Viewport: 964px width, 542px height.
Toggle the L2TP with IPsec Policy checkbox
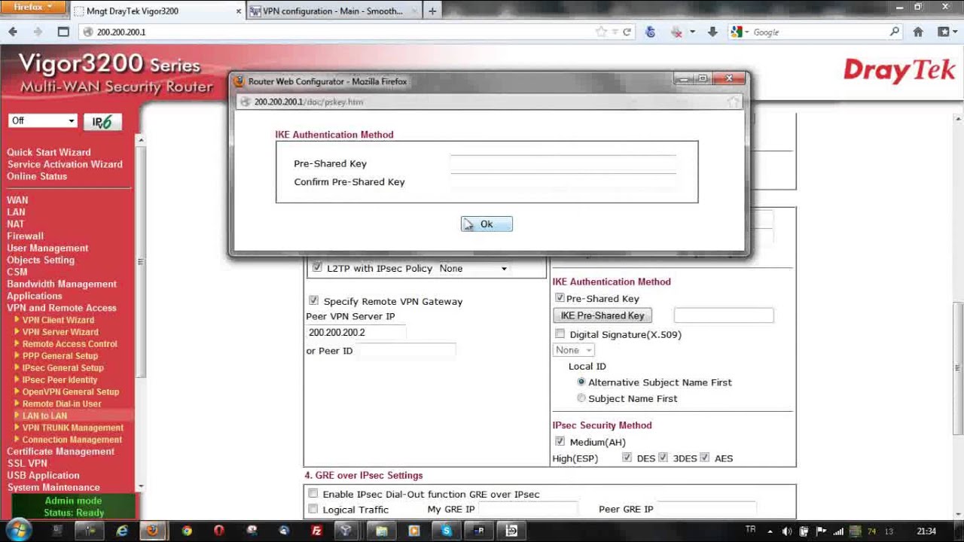coord(317,267)
